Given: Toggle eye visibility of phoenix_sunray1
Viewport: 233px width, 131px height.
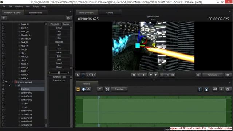Looking at the screenshot, I should 6,82.
